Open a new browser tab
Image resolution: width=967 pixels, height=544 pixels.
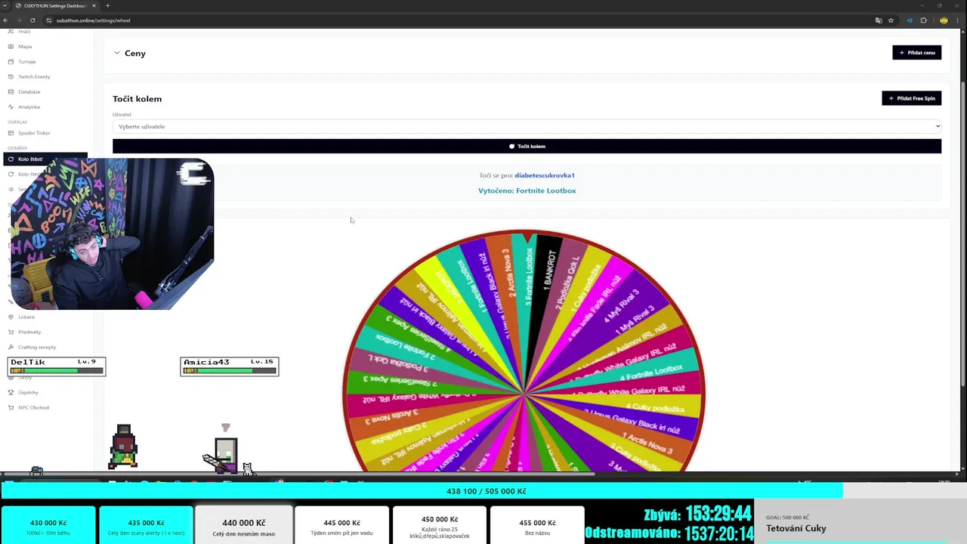tap(107, 6)
